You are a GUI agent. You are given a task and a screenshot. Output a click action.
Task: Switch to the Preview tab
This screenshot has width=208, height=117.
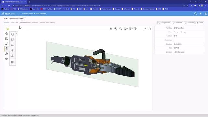(6, 23)
